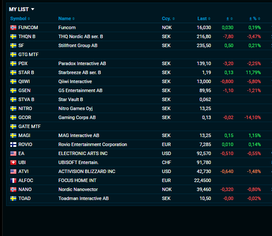
Task: Click the flag icon beside STVA B
Action: coord(13,99)
